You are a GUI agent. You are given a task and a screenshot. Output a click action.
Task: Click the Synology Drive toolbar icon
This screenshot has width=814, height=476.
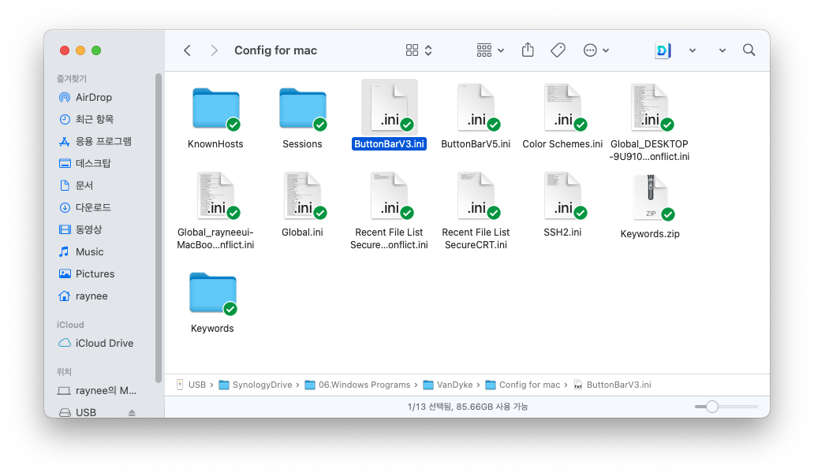[x=663, y=50]
